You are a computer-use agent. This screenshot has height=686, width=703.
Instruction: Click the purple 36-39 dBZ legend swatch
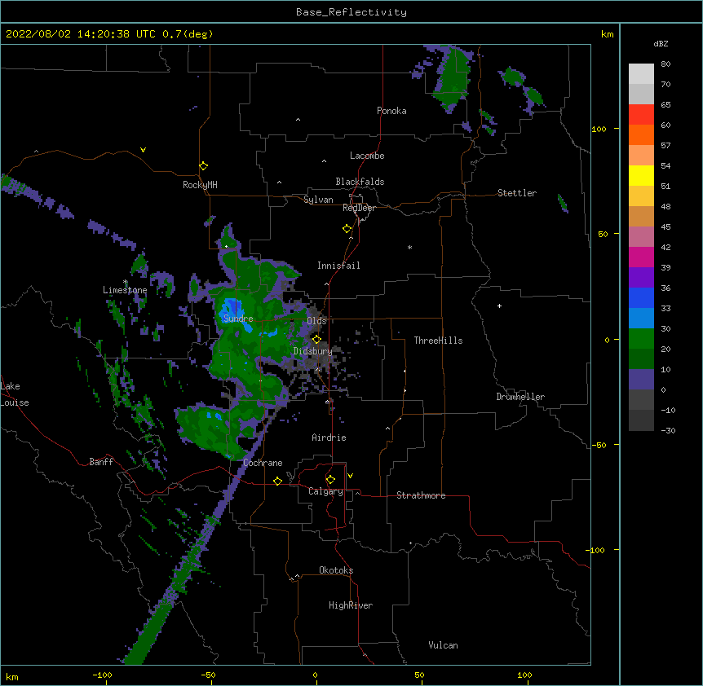(x=641, y=278)
